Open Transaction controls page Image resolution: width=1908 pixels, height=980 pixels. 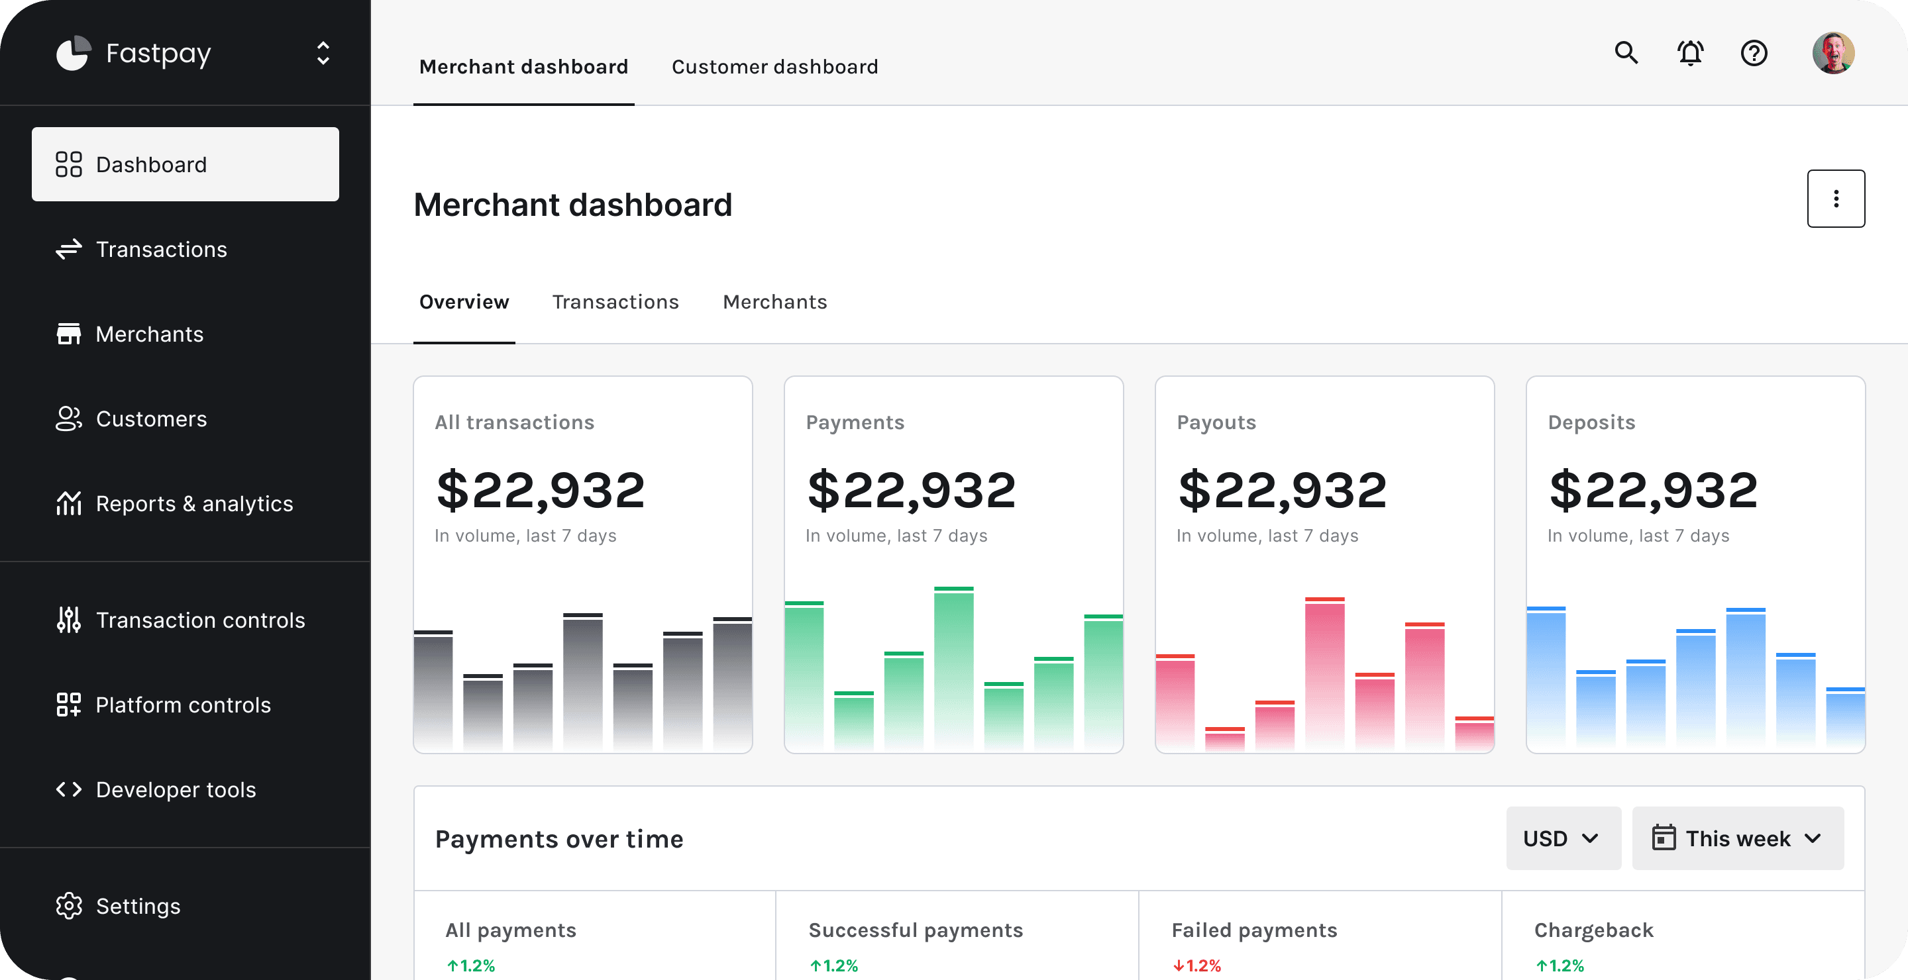[200, 620]
